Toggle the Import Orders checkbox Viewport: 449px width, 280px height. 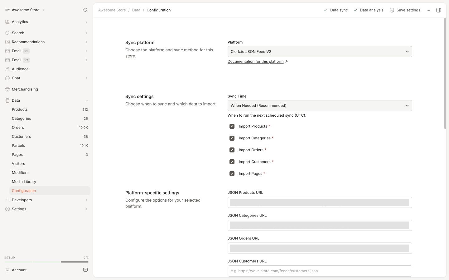pos(232,150)
